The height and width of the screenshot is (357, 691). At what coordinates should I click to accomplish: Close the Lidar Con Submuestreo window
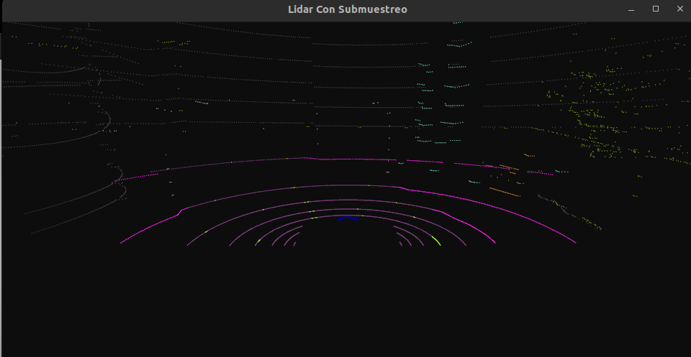click(679, 9)
